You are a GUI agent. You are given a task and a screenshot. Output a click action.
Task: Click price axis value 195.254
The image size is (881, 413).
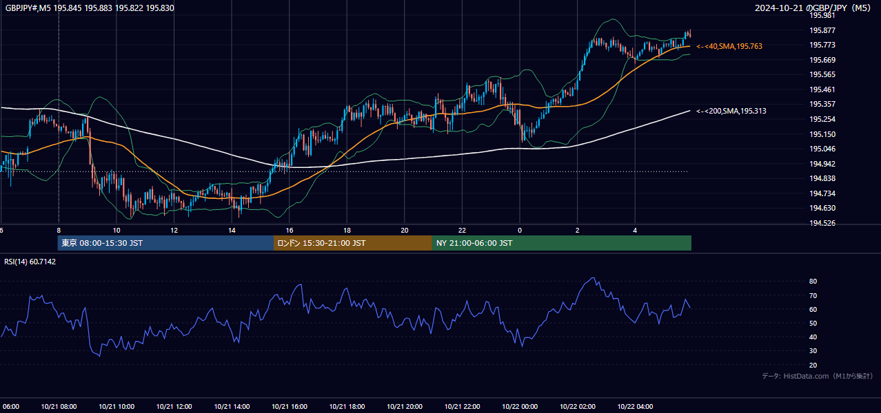coord(823,119)
